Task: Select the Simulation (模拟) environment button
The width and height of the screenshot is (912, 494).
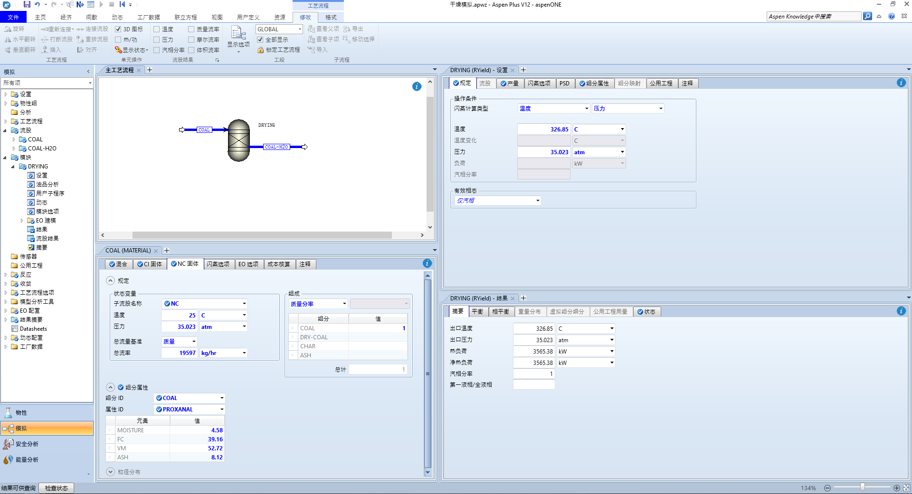Action: (x=47, y=428)
